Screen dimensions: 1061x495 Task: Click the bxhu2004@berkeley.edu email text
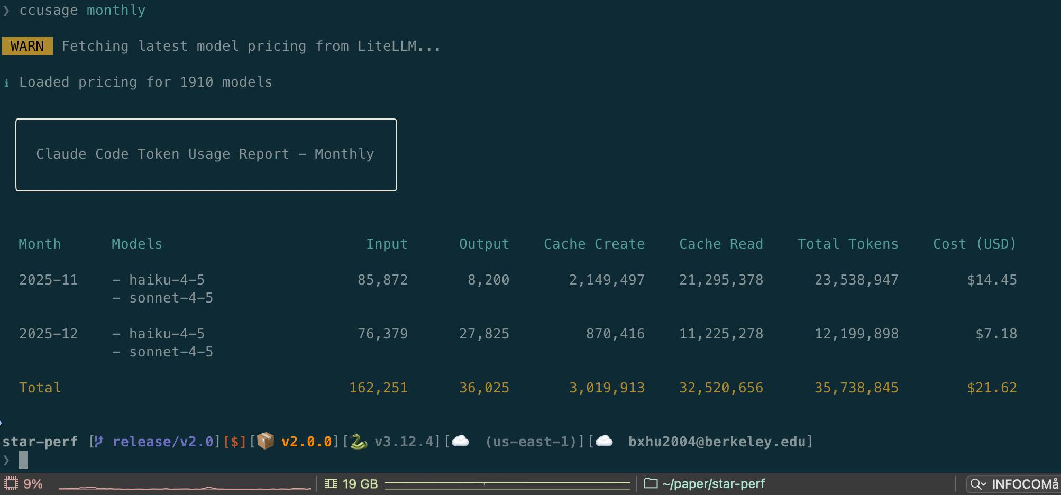[x=716, y=441]
